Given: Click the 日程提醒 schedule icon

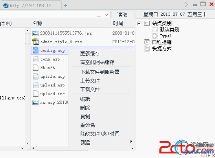Looking at the screenshot, I should click(147, 42).
